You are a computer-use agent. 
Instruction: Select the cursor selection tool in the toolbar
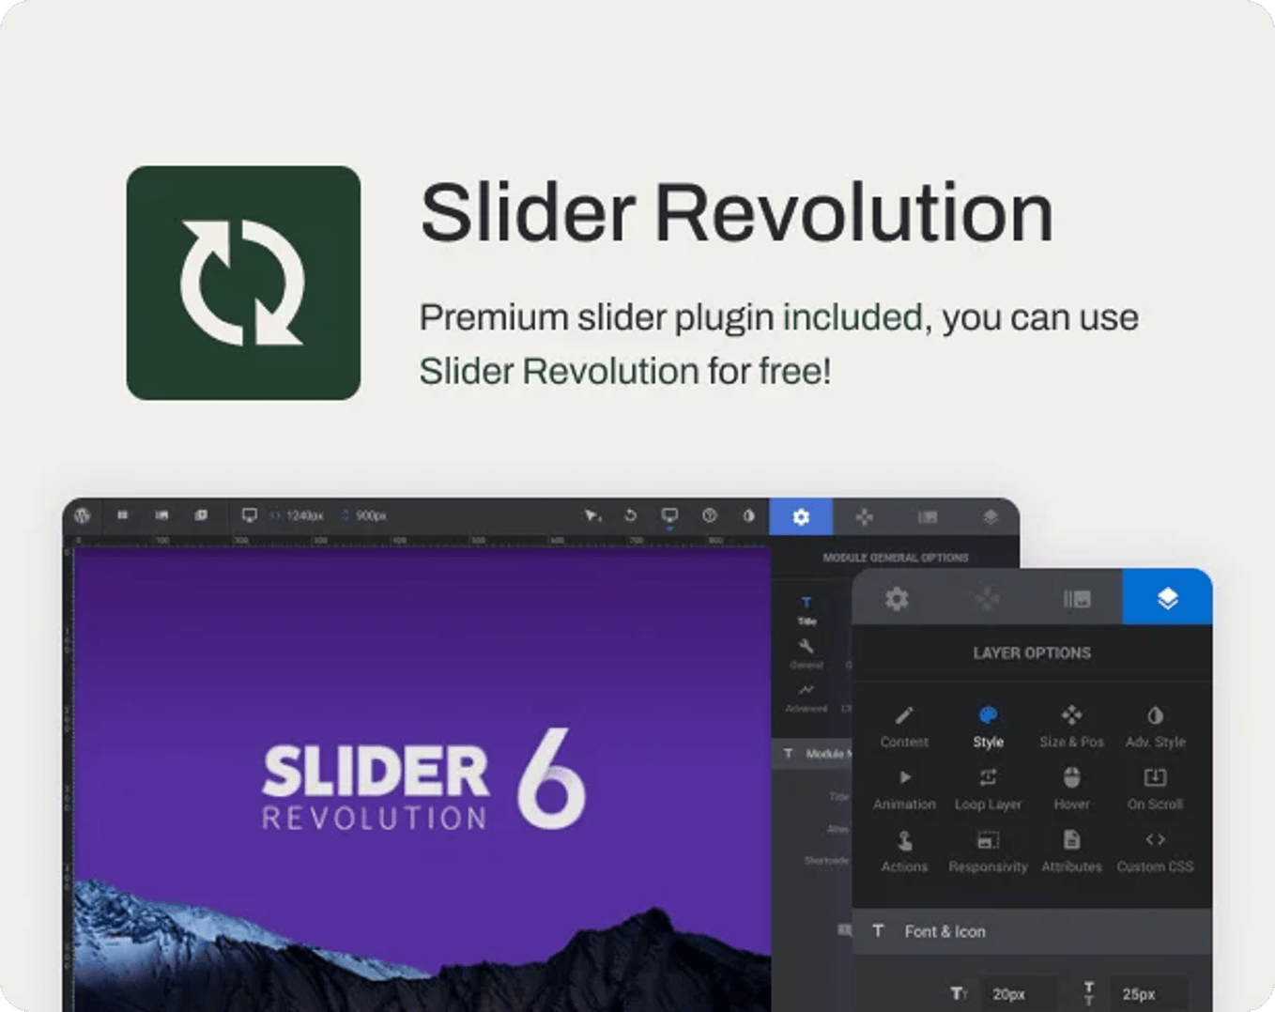pos(591,515)
